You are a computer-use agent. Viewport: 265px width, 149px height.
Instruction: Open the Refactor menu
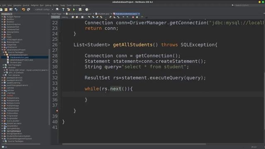pos(35,5)
